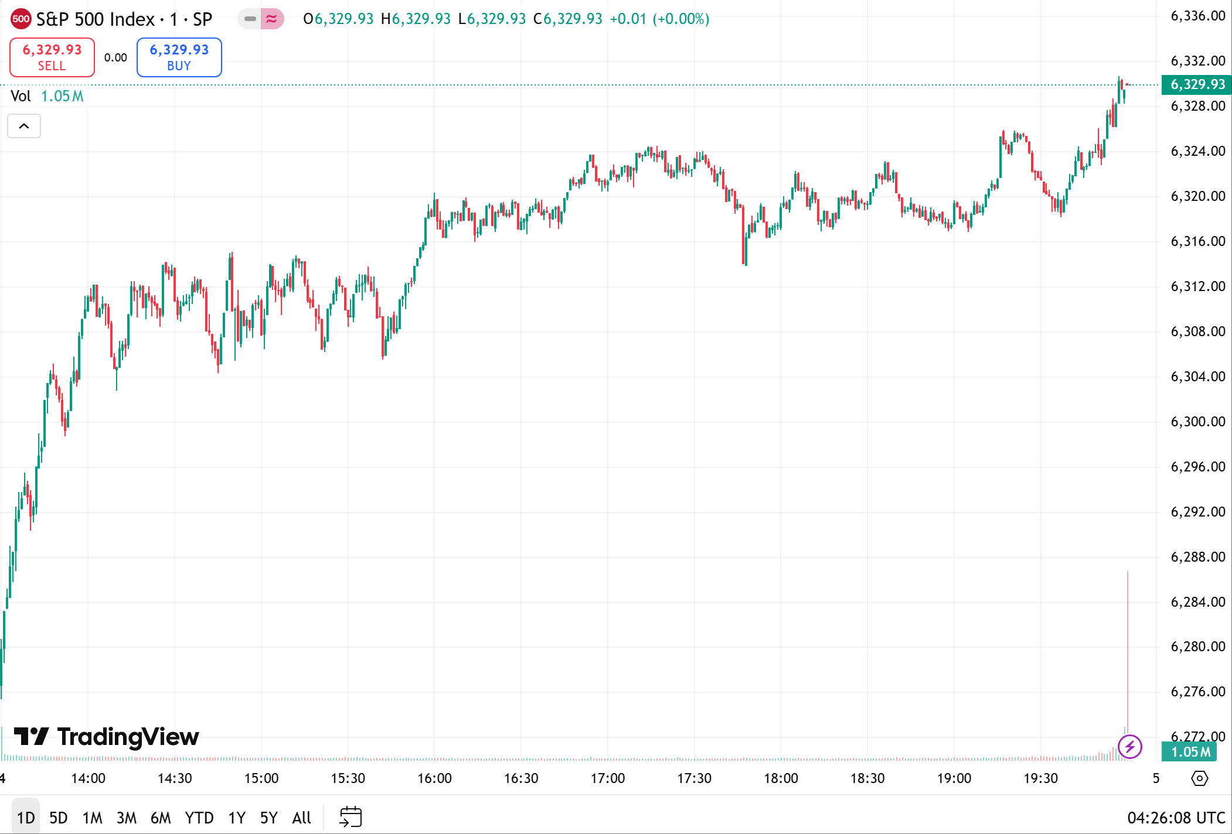
Task: Click the green 6,329.93 price axis label
Action: 1196,84
